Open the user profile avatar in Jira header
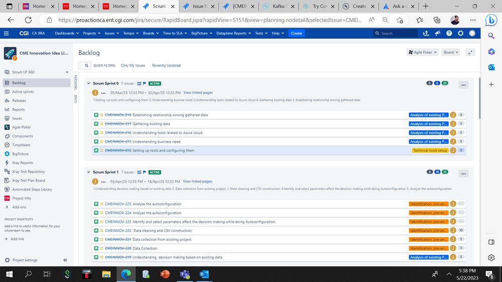Screen dimensions: 502x282 (472, 33)
